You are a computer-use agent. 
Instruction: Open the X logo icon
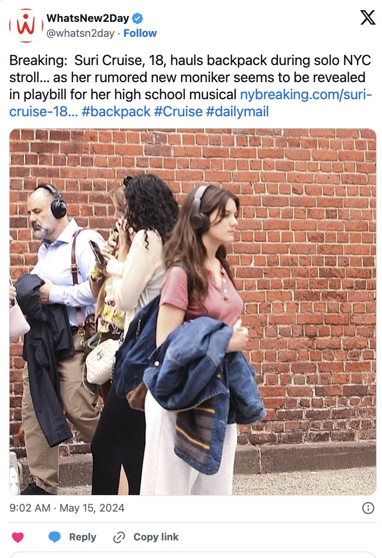point(368,18)
